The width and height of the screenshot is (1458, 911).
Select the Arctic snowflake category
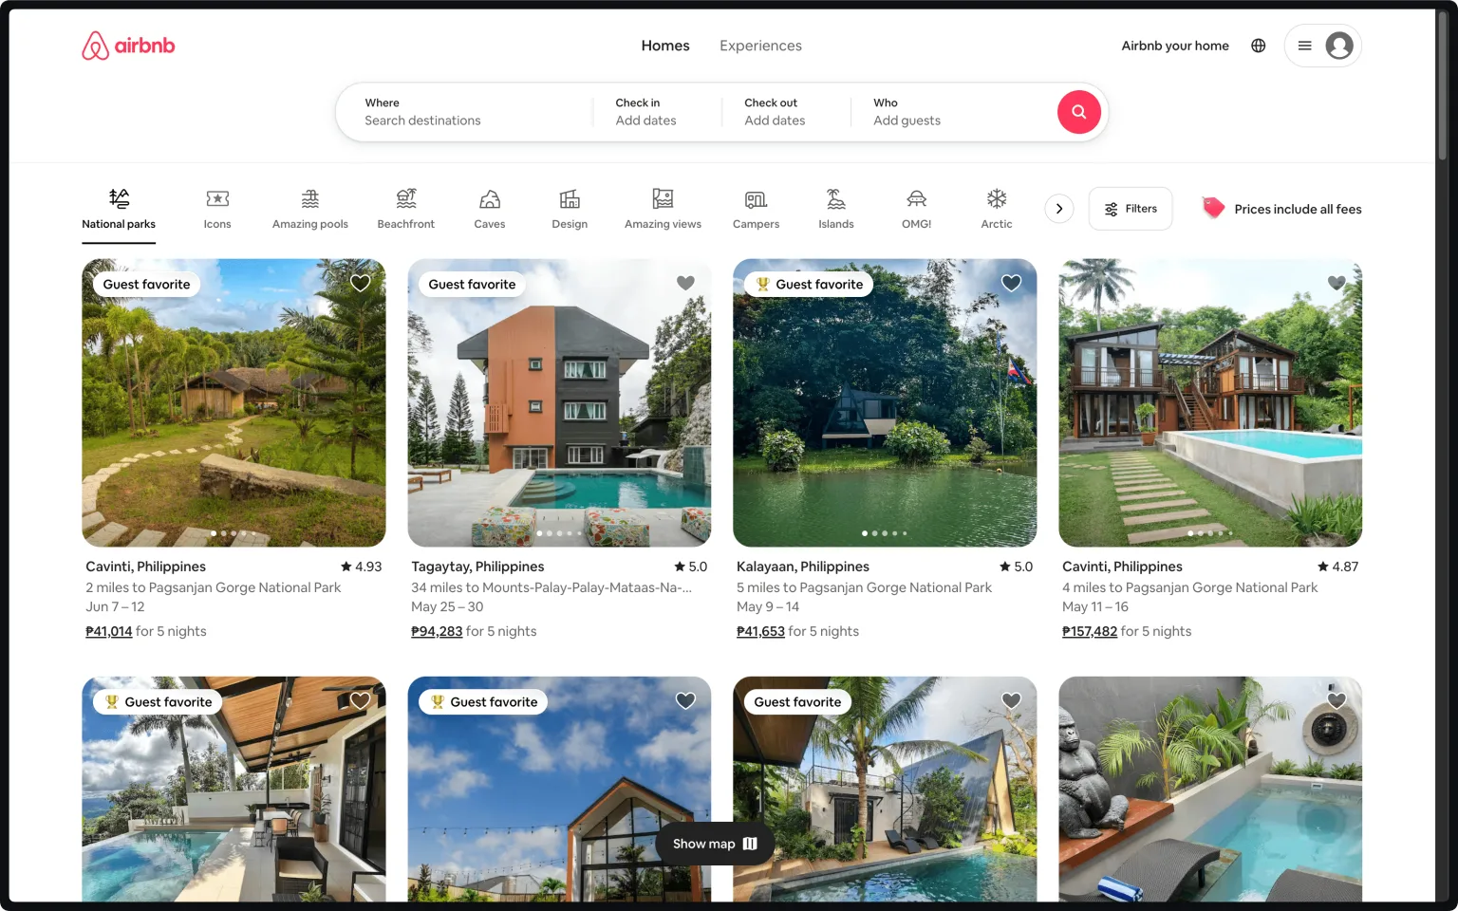(x=997, y=209)
